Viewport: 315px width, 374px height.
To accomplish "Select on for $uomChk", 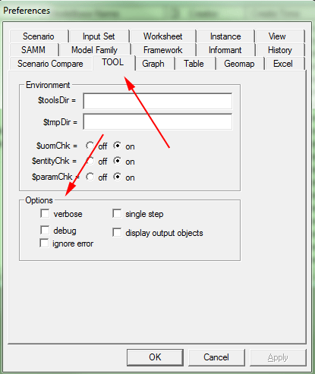I will (x=118, y=146).
